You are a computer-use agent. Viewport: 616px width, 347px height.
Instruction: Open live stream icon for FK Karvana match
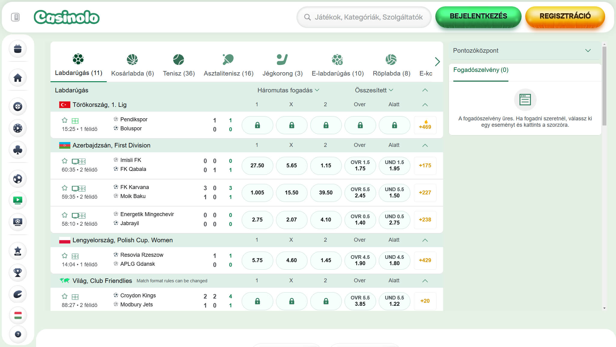[x=75, y=188]
